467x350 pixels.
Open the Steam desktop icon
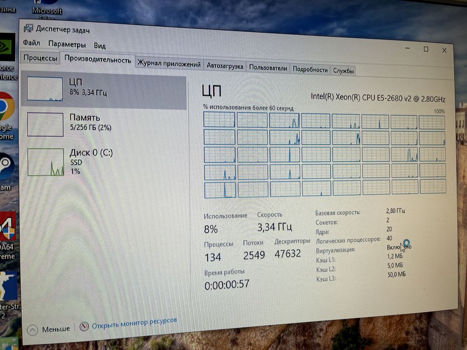pos(6,171)
